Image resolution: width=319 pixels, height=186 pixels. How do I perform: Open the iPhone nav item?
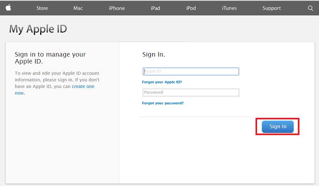tap(117, 8)
